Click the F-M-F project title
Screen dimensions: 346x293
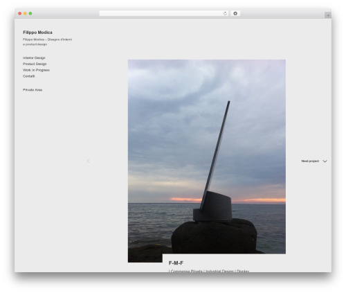pos(176,263)
